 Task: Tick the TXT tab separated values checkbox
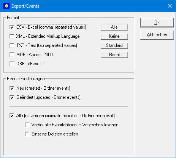point(12,45)
